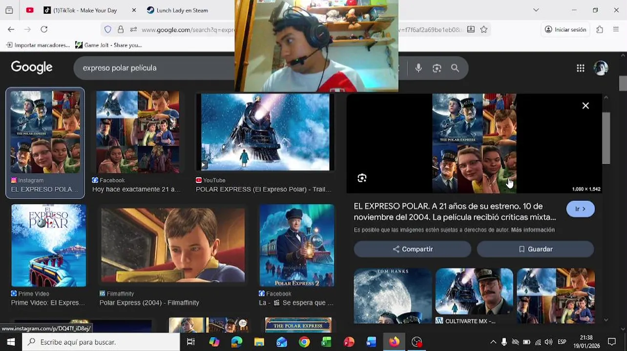Screen dimensions: 627x351
Task: Click the Prime Video: El Expres... caption
Action: 48,303
